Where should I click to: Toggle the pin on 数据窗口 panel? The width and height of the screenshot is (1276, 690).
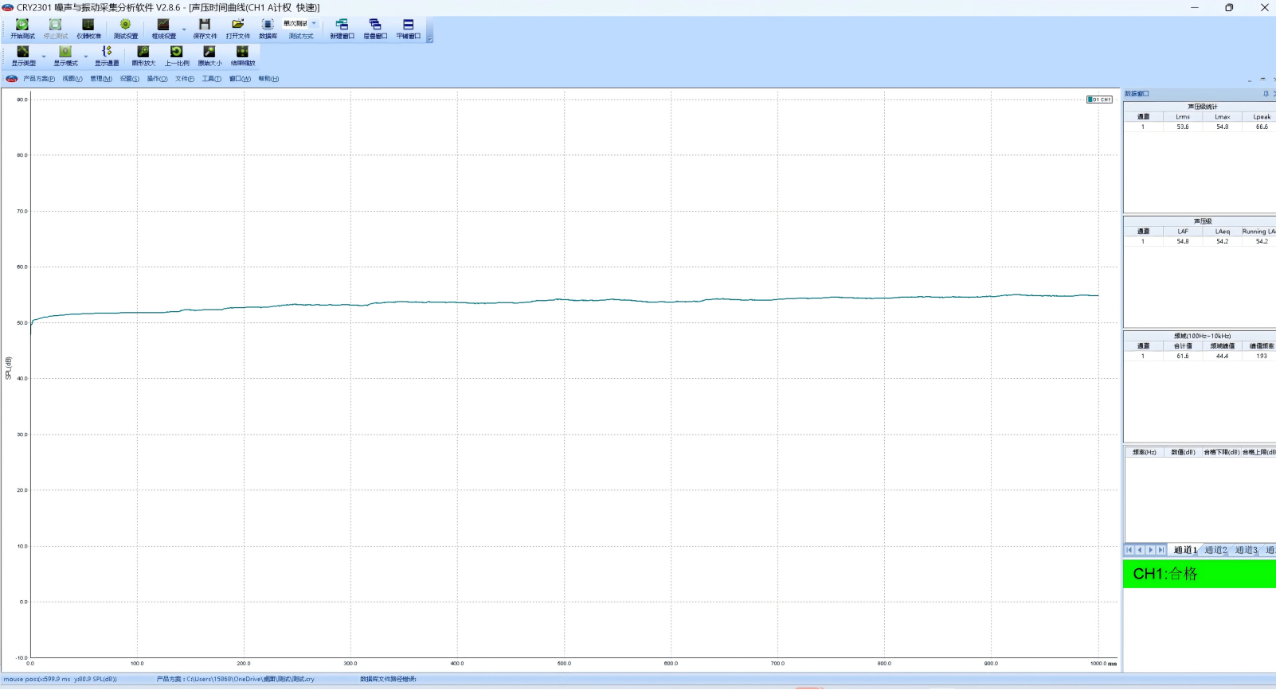point(1266,94)
